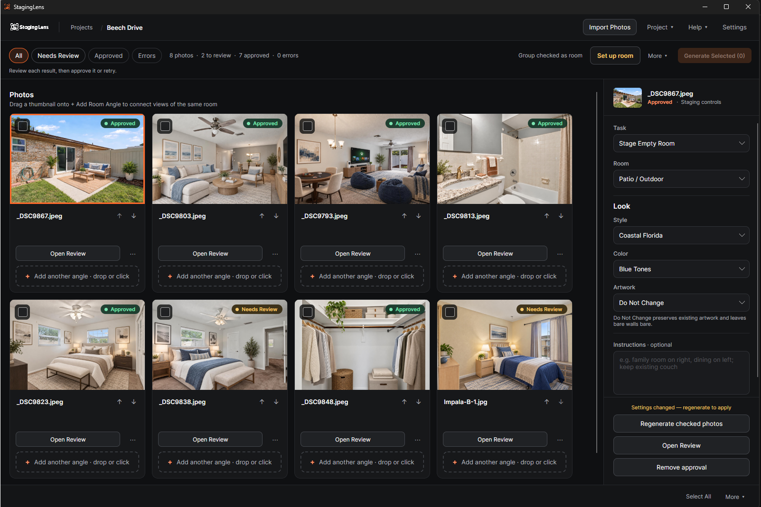Check the _DSC9793.jpeg photo checkbox
The height and width of the screenshot is (507, 761).
point(308,126)
